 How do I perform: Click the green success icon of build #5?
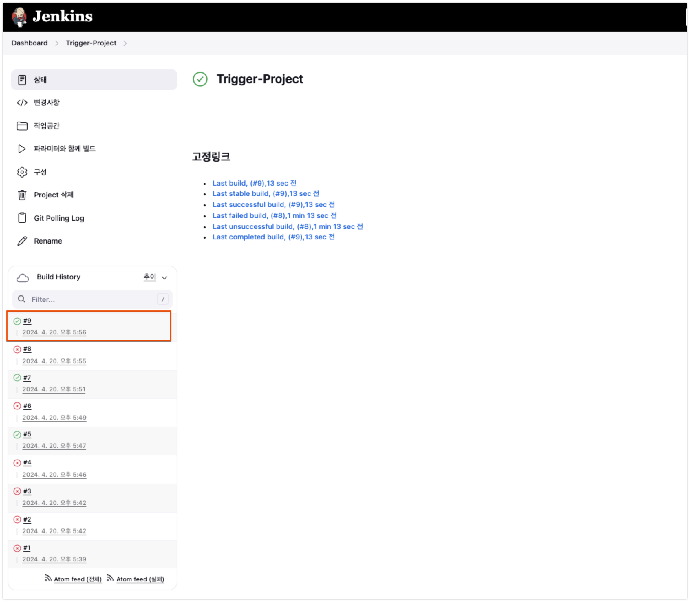click(x=17, y=434)
